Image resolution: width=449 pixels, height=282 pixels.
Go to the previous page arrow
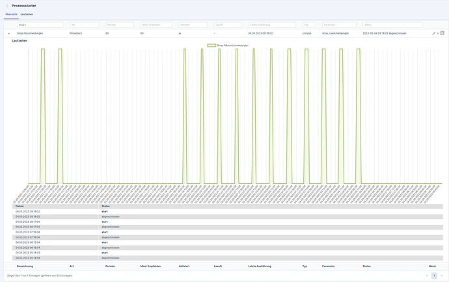click(x=427, y=276)
